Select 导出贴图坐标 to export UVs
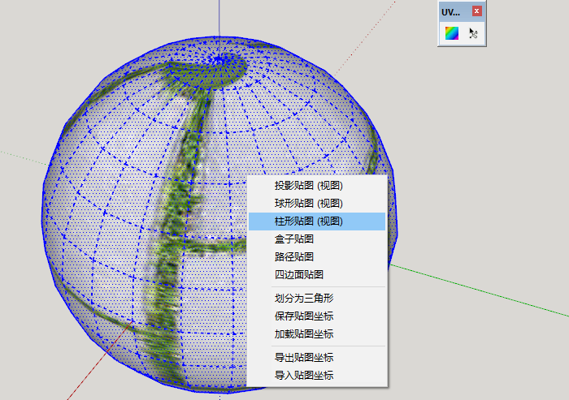 coord(304,358)
